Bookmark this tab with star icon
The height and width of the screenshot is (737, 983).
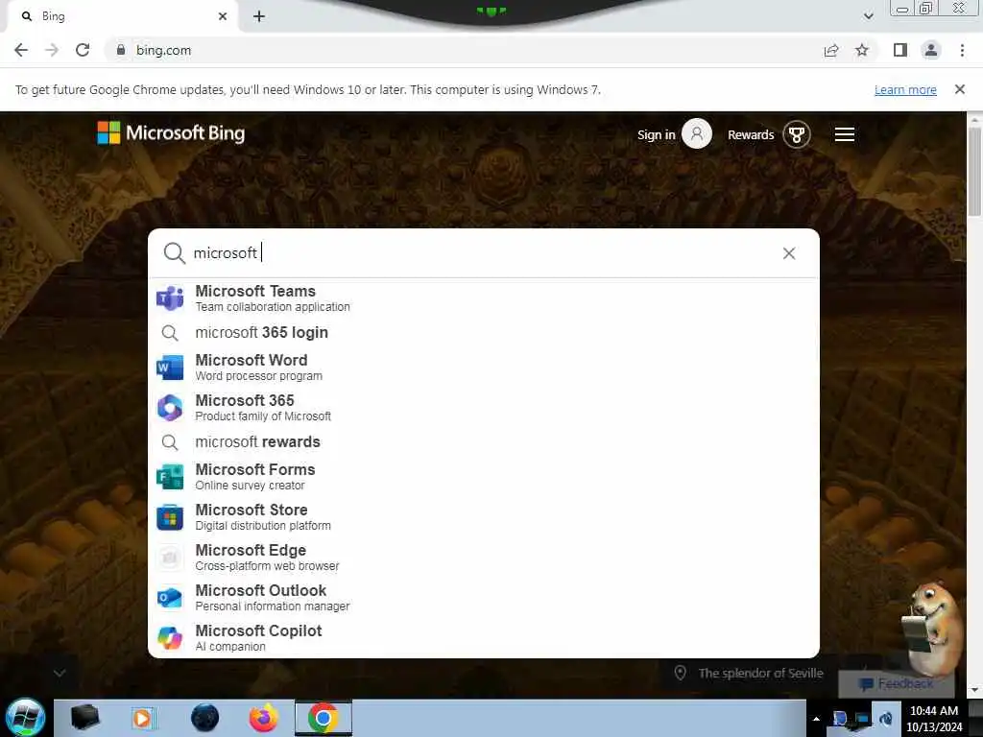(x=862, y=50)
